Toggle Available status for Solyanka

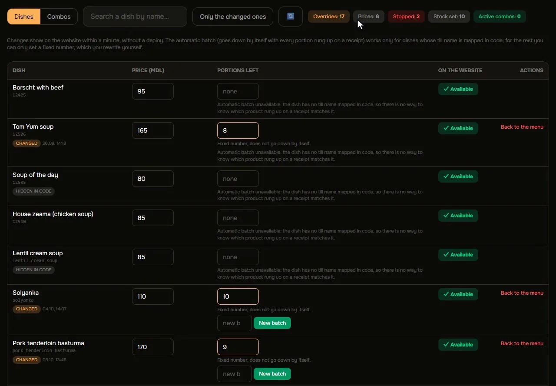(x=458, y=294)
